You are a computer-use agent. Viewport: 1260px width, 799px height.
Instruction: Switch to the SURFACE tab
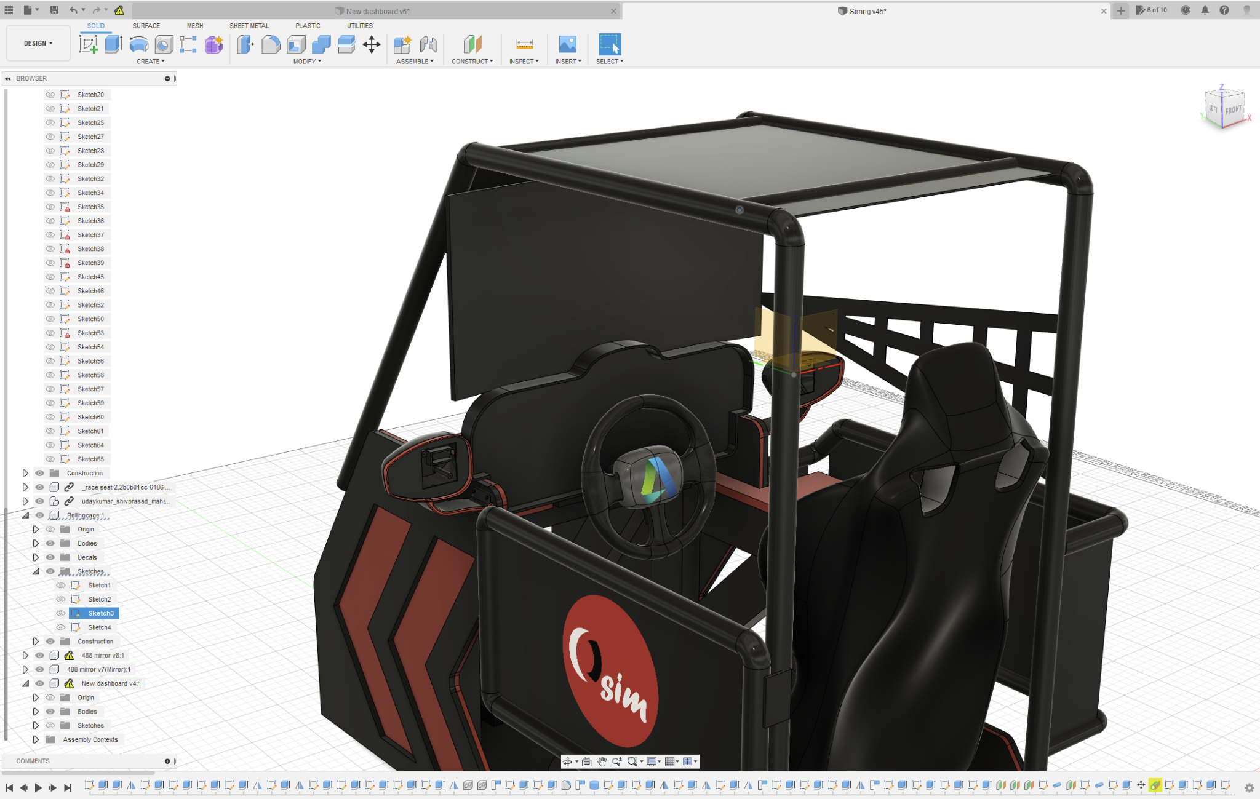click(x=146, y=26)
